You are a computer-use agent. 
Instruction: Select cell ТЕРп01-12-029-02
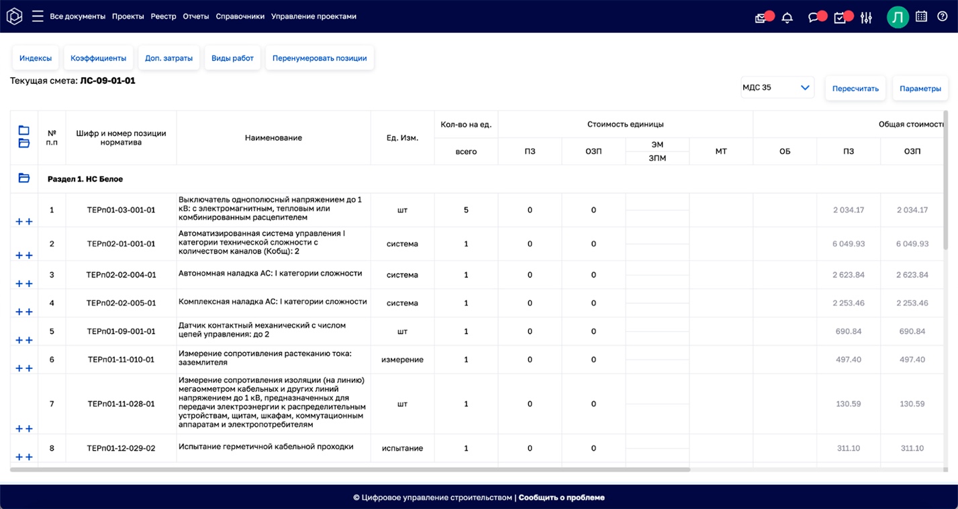tap(121, 448)
